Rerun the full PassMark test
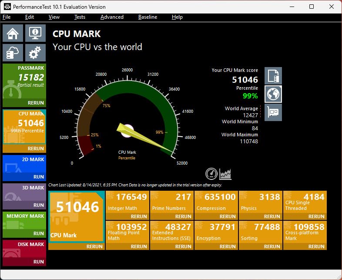This screenshot has height=280, width=342. point(24,103)
